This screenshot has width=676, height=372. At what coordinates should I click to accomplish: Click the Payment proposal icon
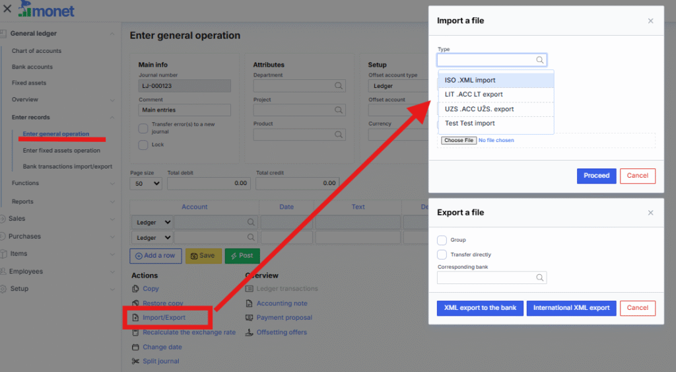tap(250, 318)
